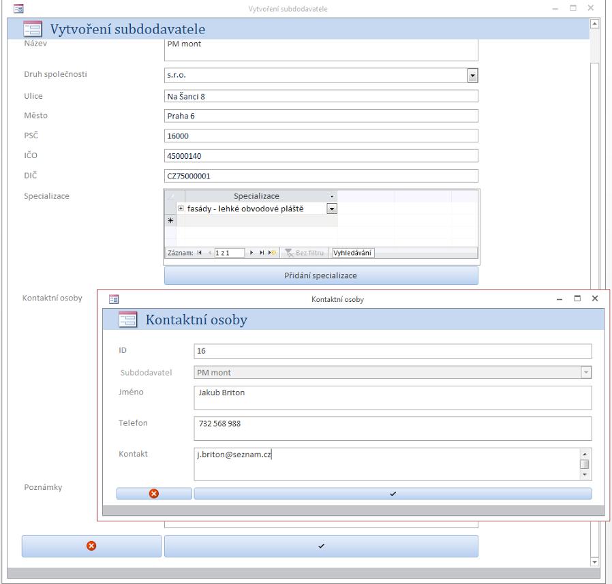Open the Specializace column header dropdown

point(332,196)
